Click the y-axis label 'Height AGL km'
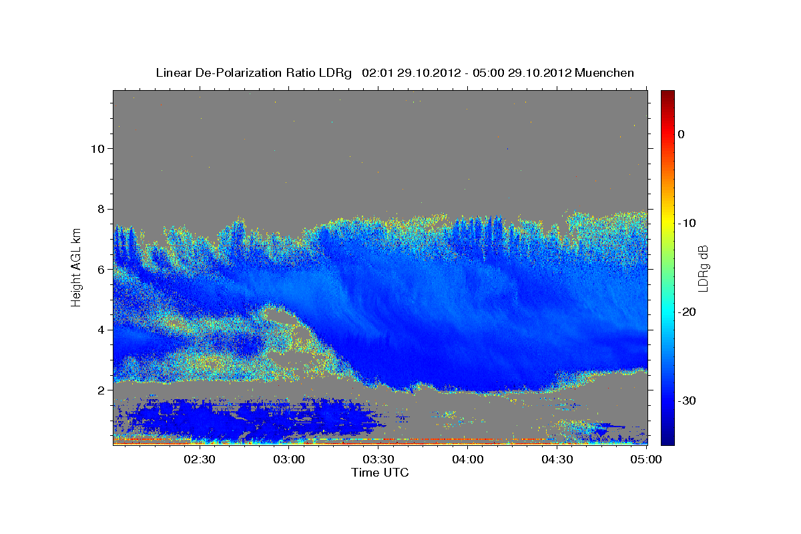 pyautogui.click(x=77, y=267)
